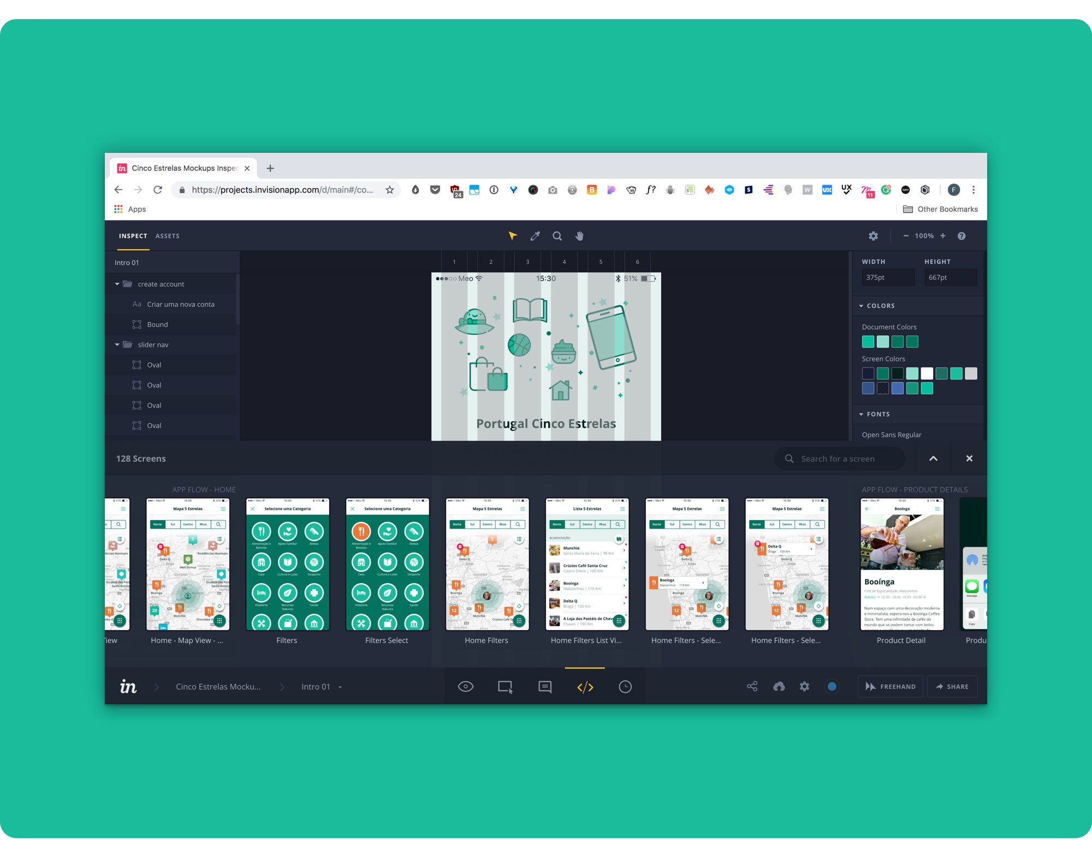
Task: Toggle the INSPECT tab view
Action: [135, 236]
